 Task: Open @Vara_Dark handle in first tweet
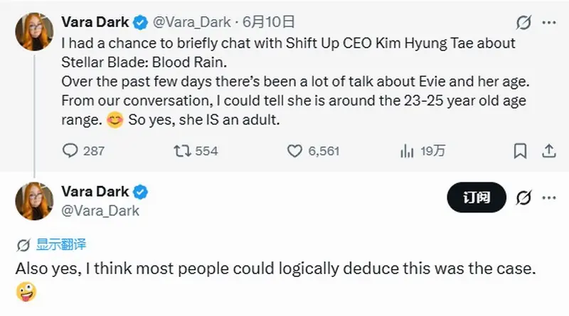(x=191, y=23)
